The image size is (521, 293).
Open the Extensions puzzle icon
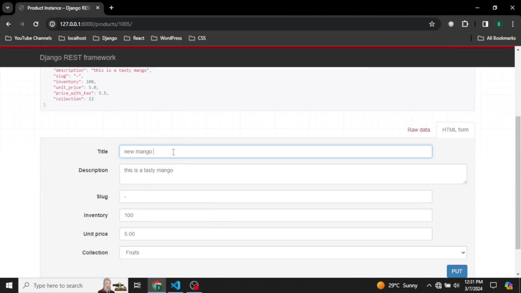pos(465,24)
